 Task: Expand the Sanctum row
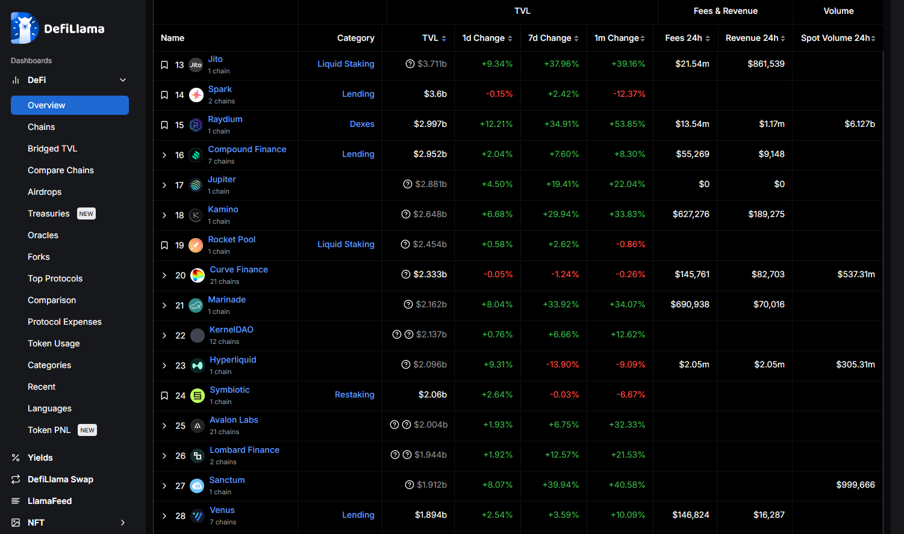[x=164, y=486]
